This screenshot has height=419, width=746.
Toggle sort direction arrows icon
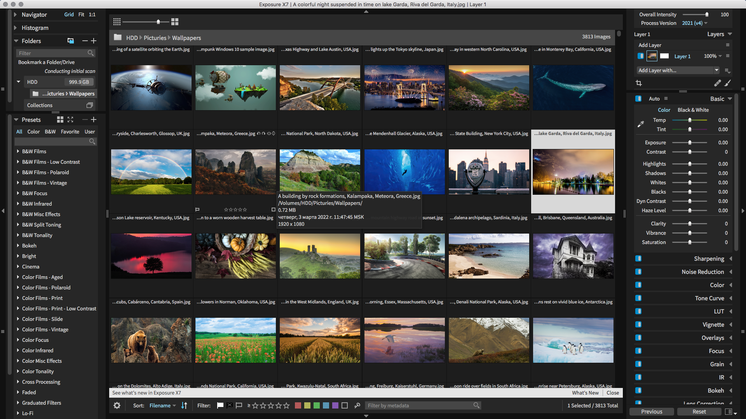[184, 405]
